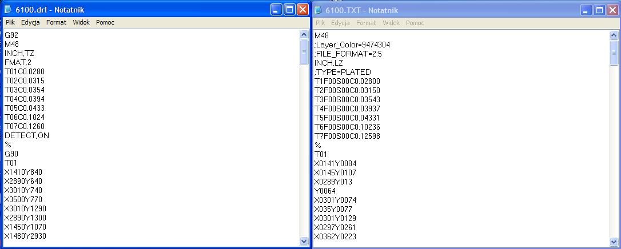Click line T07C0.1260 in 6100.drl
Image resolution: width=621 pixels, height=249 pixels.
25,126
